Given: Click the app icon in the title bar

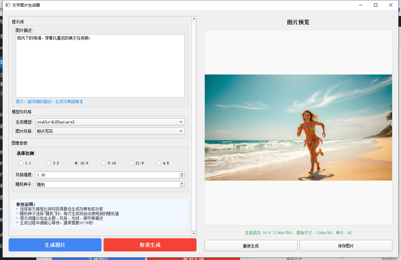Looking at the screenshot, I should 7,5.
